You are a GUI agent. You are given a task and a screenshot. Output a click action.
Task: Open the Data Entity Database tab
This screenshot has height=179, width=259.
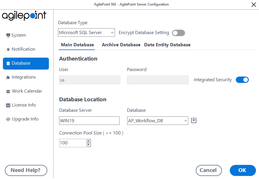tap(167, 45)
